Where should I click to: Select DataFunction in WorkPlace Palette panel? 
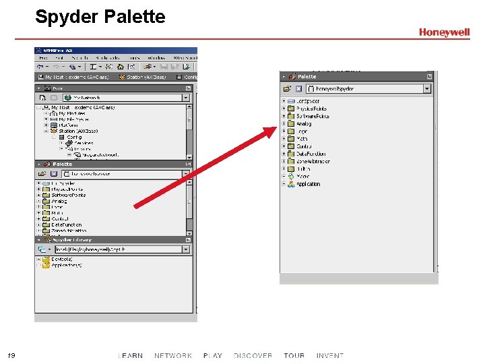tap(67, 224)
